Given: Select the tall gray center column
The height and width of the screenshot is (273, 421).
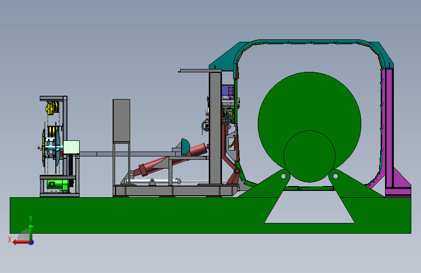Looking at the screenshot, I should point(215,128).
